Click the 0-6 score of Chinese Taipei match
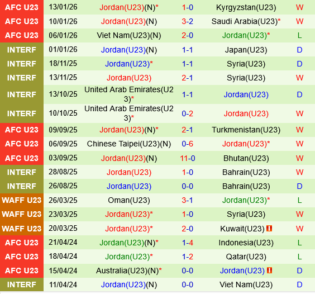Screen dimensions: 315x294 188,144
